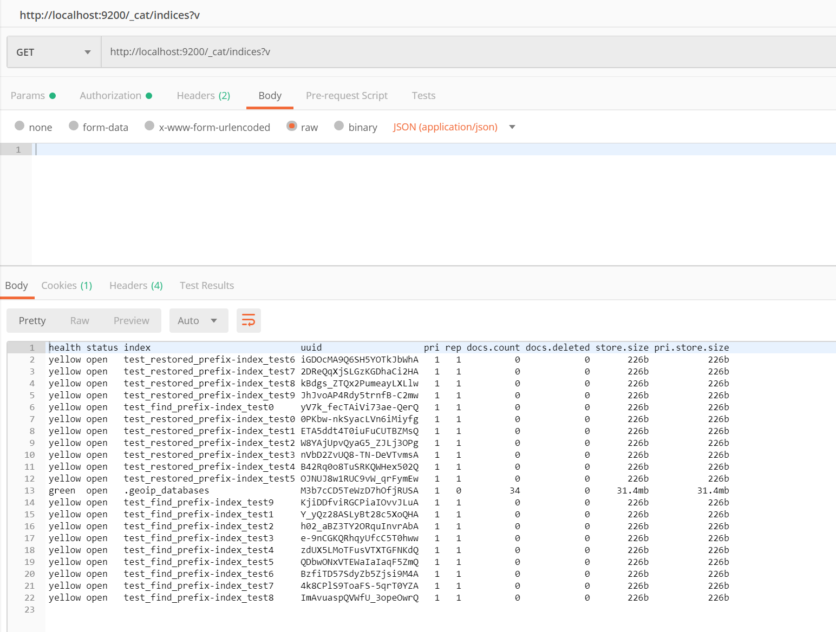Toggle the response word-wrap icon

(x=249, y=320)
